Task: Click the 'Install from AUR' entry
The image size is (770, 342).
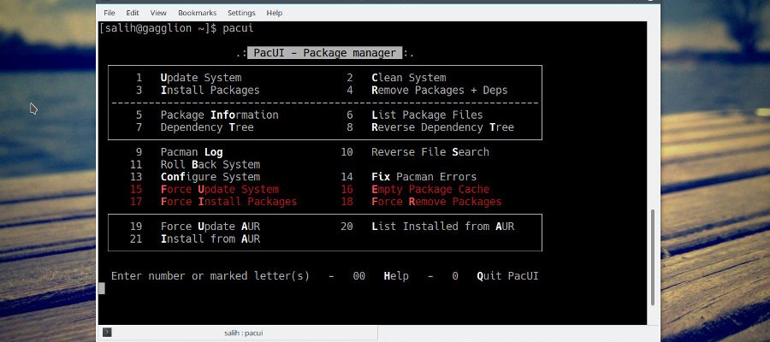Action: pos(210,239)
